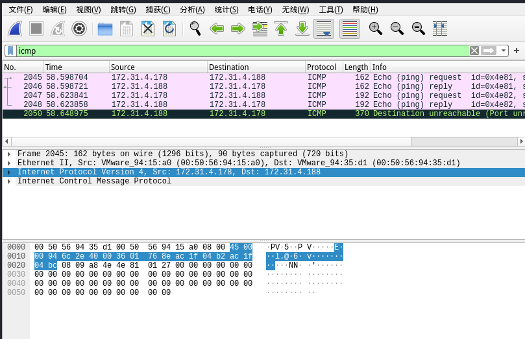Viewport: 525px width, 339px height.
Task: Stop the running capture
Action: [36, 29]
